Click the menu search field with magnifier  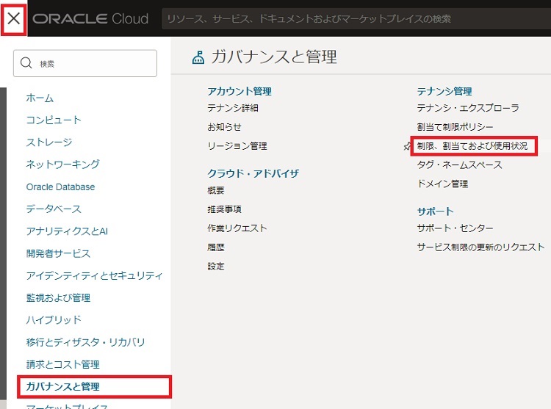coord(85,63)
